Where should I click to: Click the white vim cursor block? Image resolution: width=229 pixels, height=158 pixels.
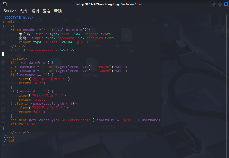(x=3, y=55)
